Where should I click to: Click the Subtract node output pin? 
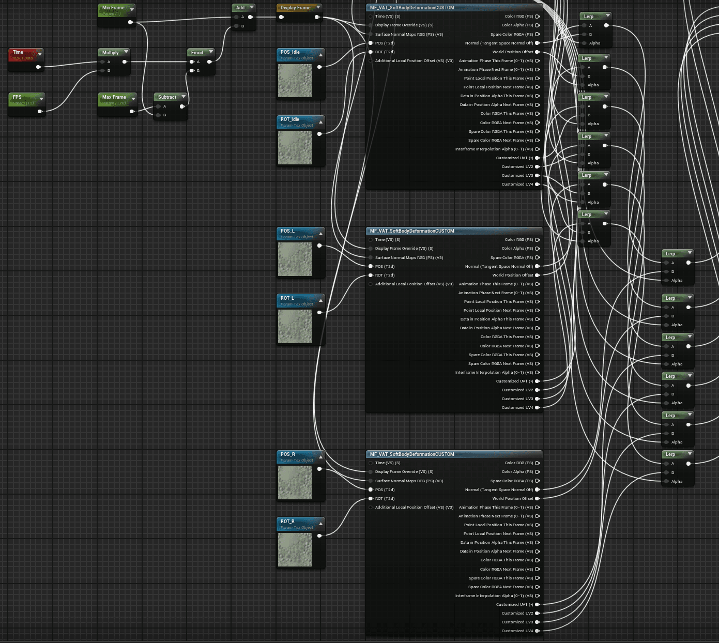tap(182, 106)
